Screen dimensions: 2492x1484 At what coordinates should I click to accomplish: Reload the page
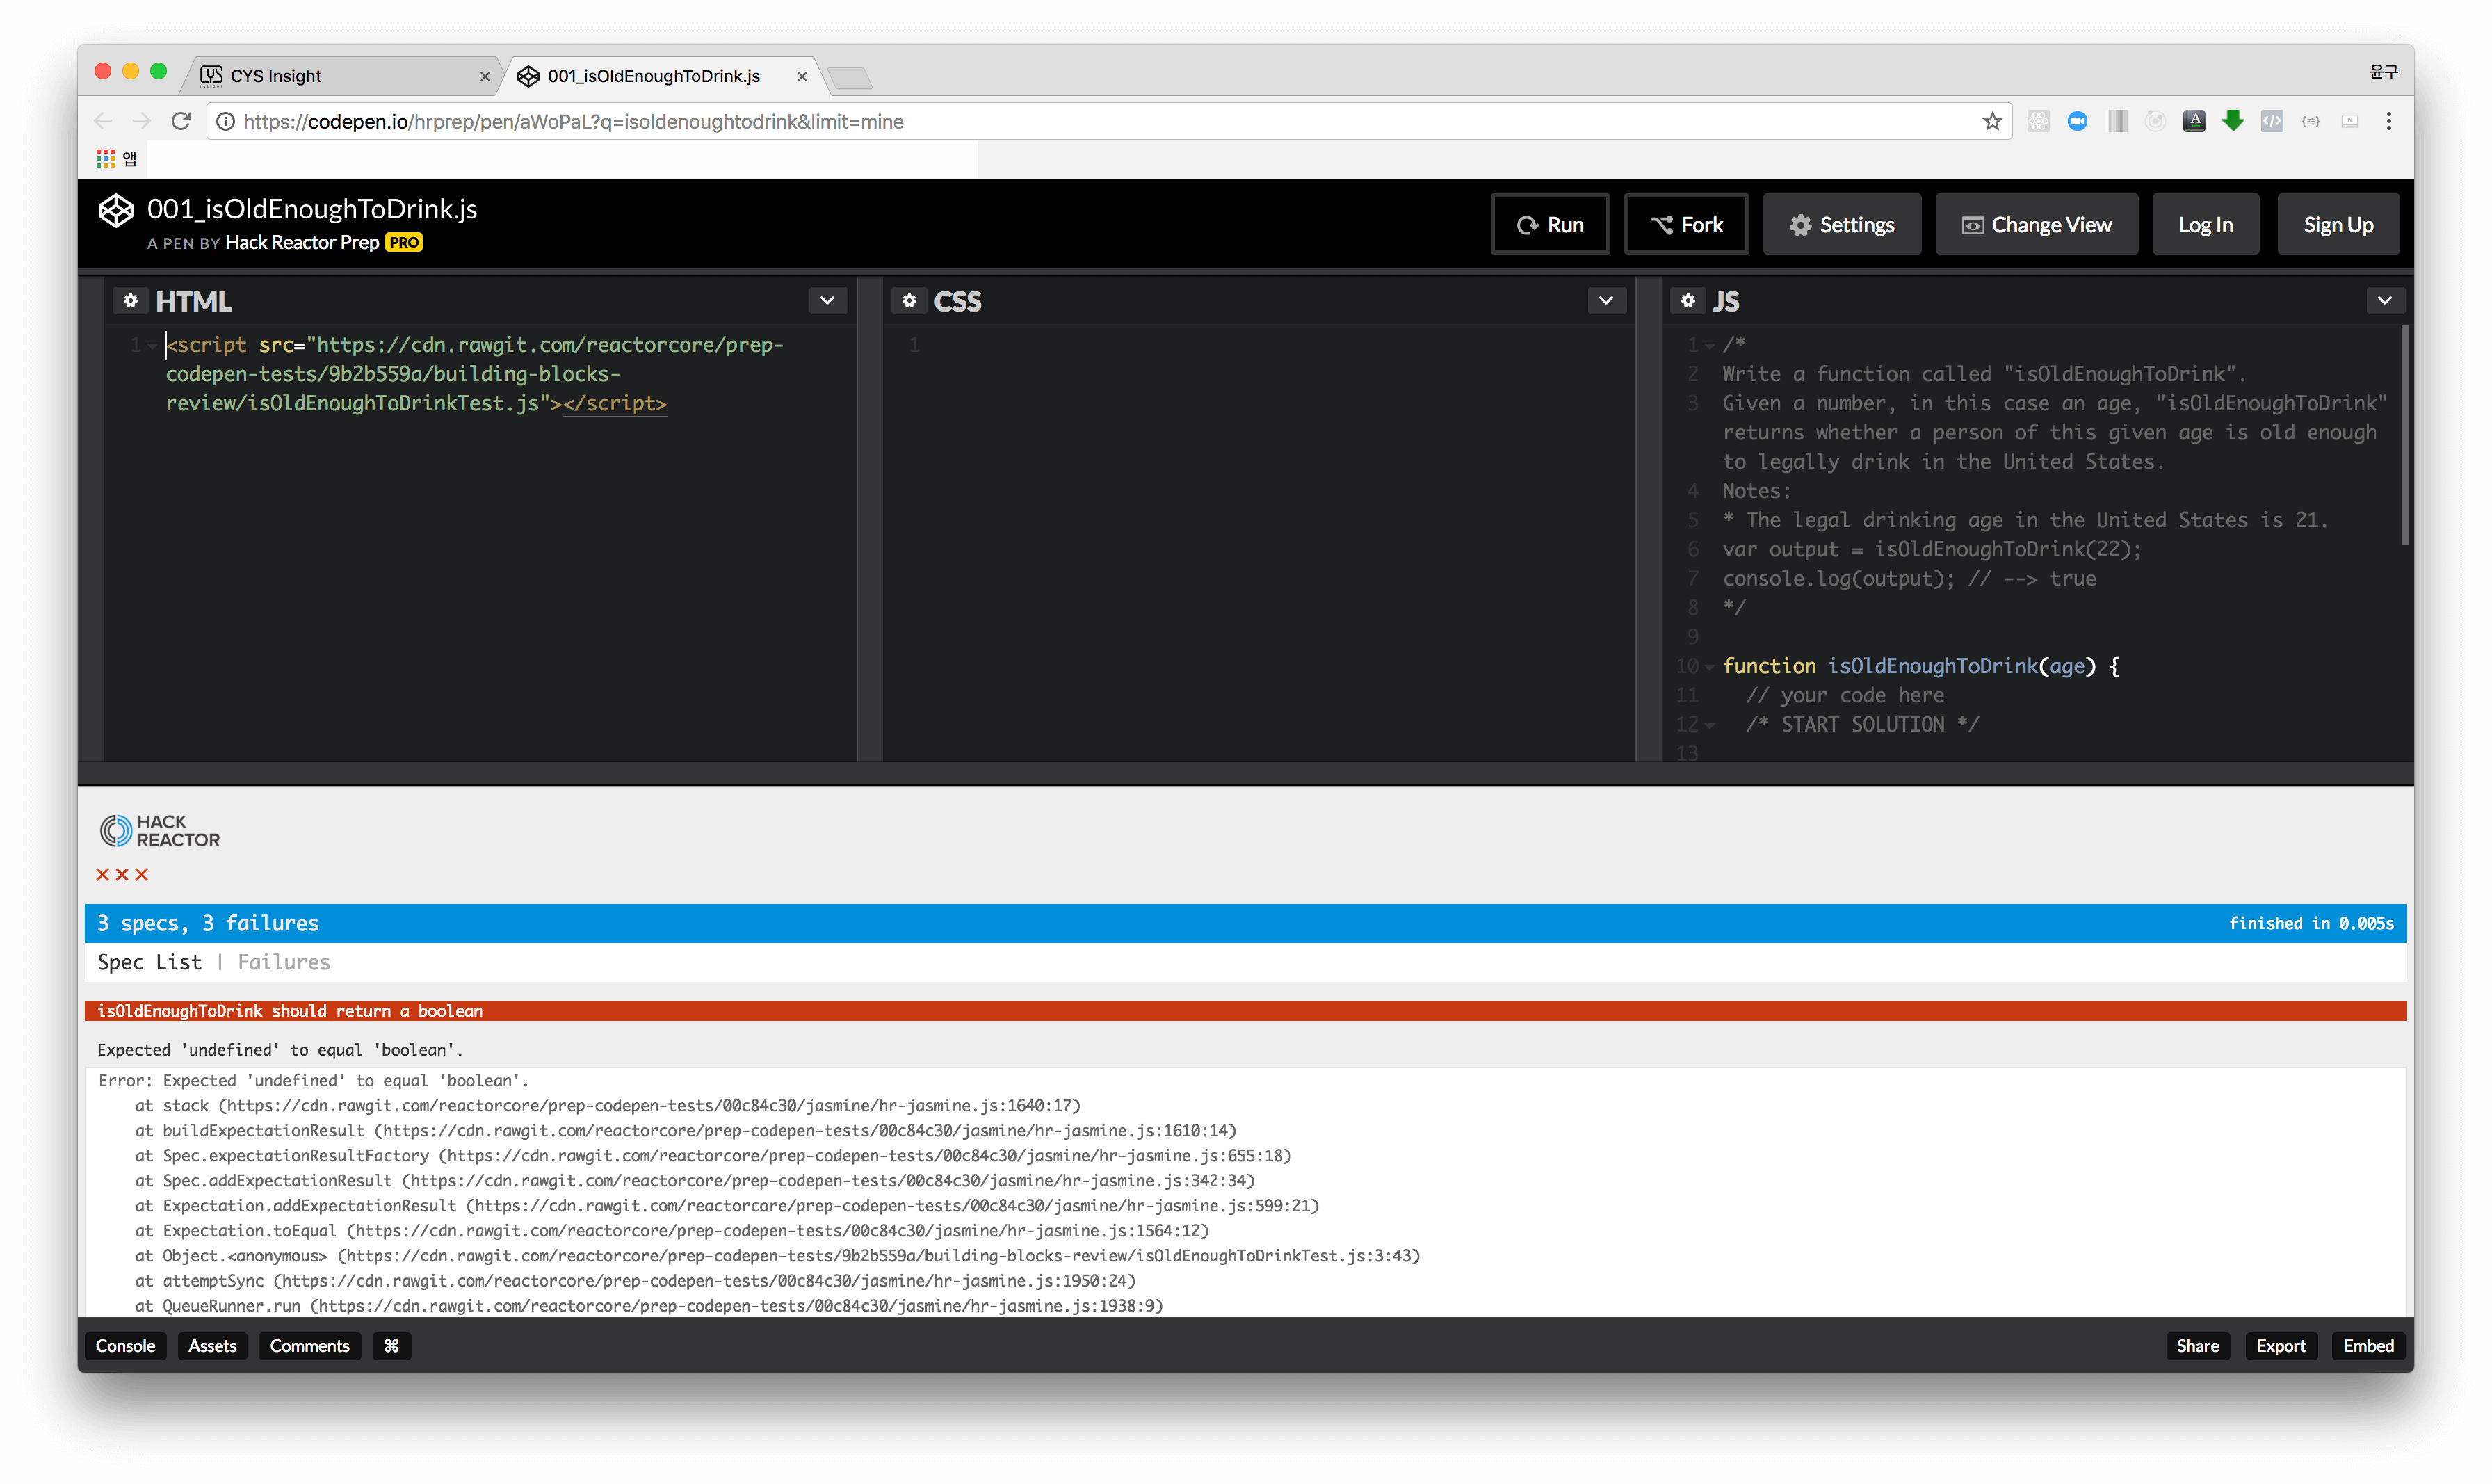pyautogui.click(x=181, y=122)
